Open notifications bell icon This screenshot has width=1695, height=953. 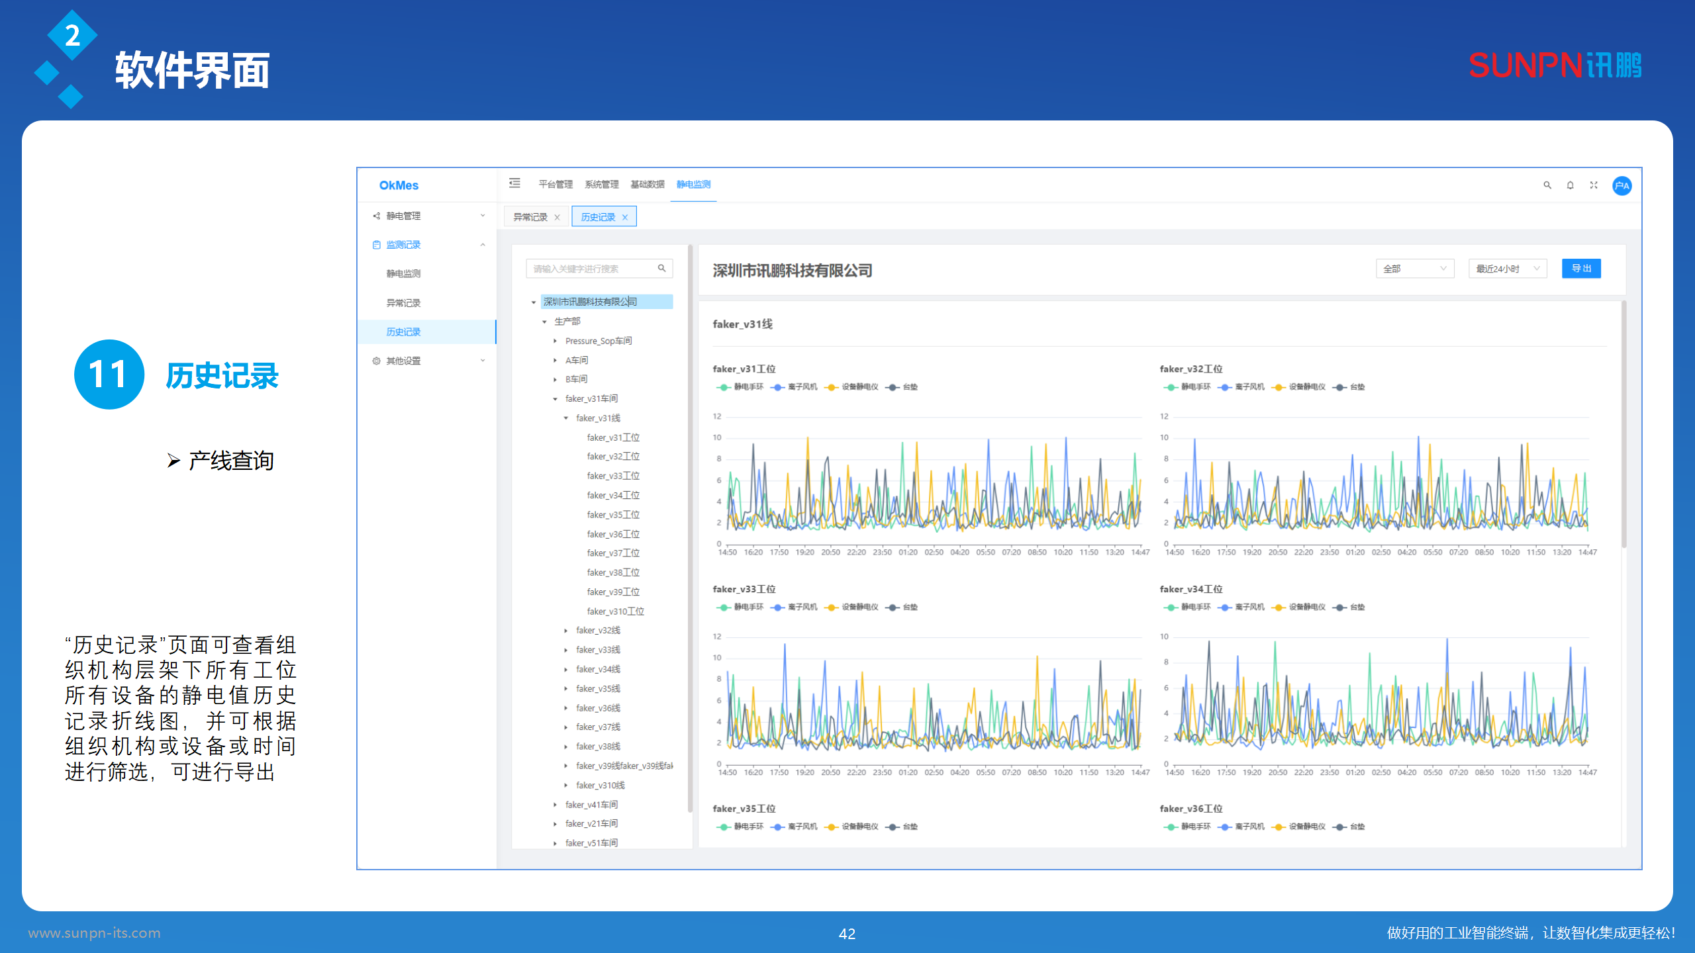pos(1570,185)
